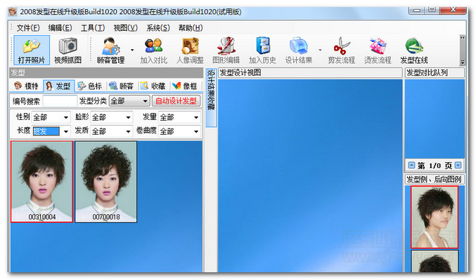
Task: Switch to the 像框 frame tab
Action: click(185, 86)
